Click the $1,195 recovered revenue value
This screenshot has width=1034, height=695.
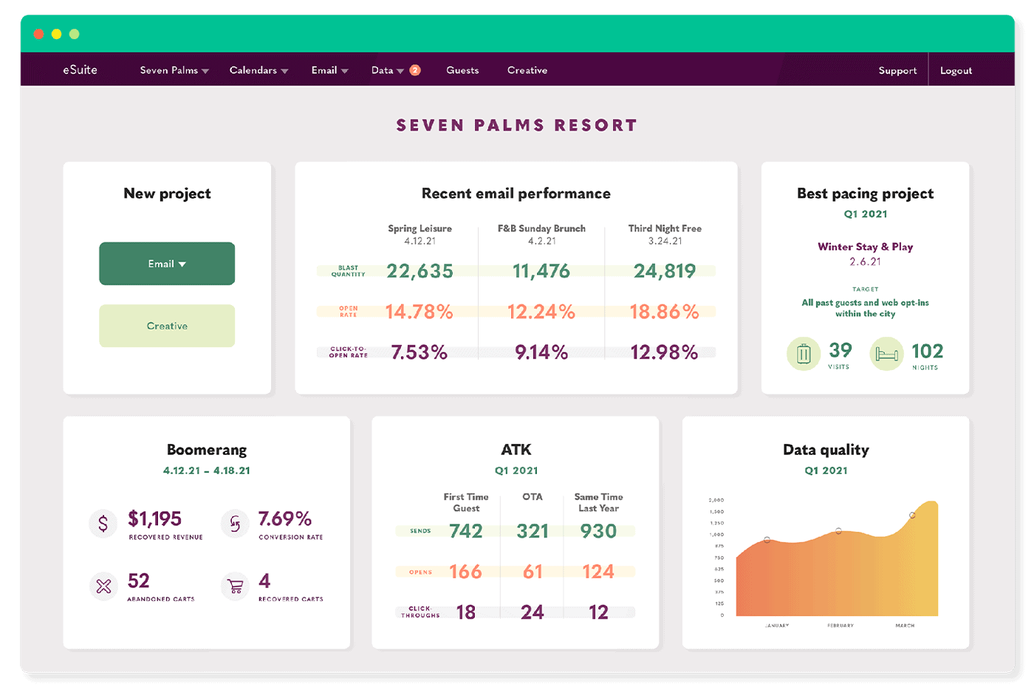[x=155, y=518]
